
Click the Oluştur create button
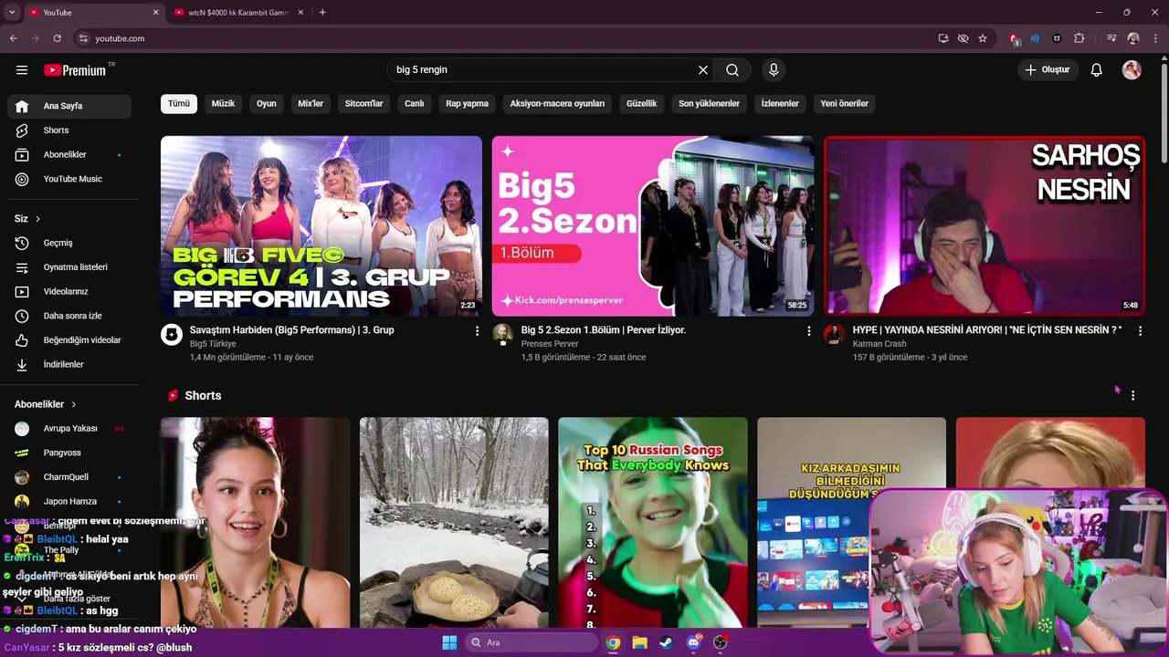point(1048,70)
